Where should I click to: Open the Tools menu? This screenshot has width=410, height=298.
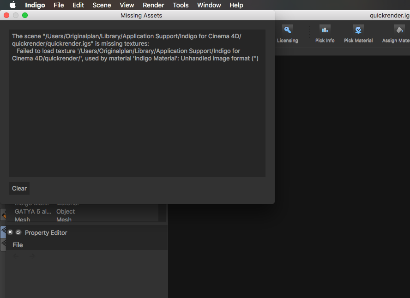pos(181,5)
